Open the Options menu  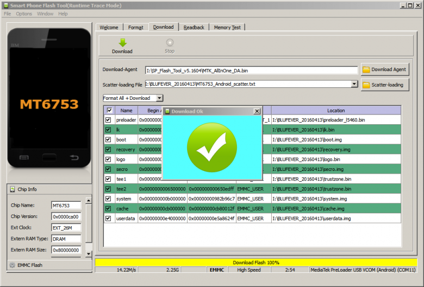tap(24, 14)
